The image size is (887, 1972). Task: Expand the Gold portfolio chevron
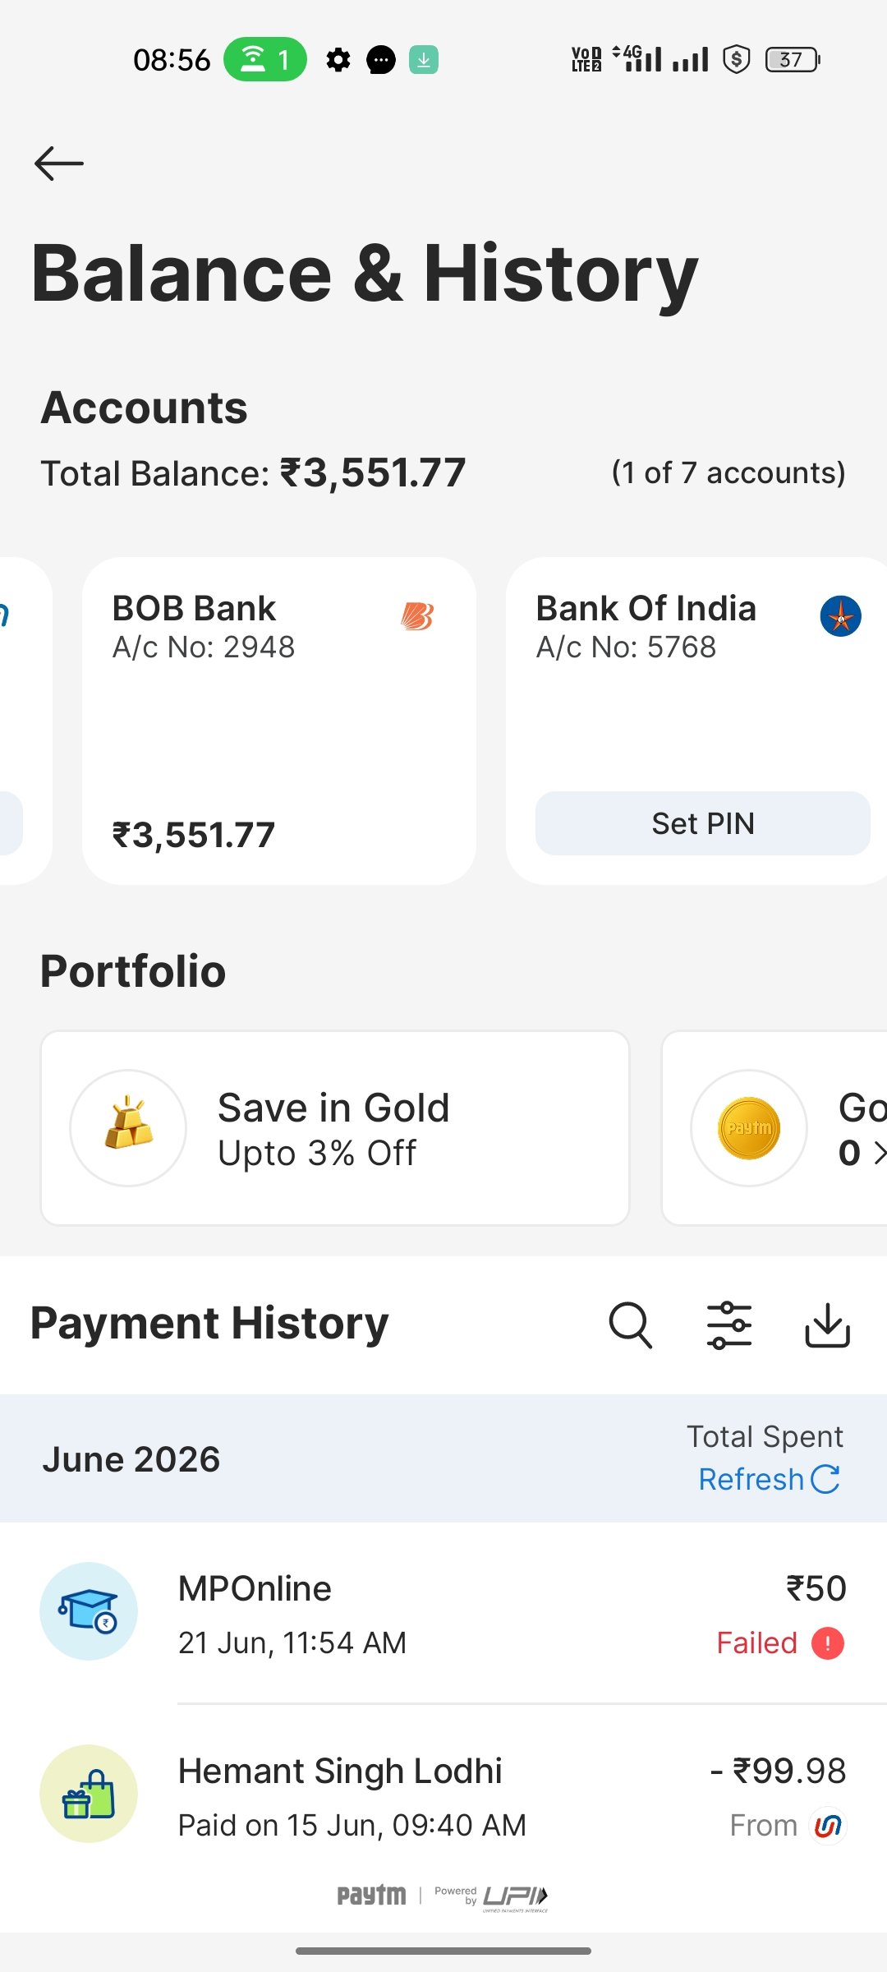tap(880, 1153)
